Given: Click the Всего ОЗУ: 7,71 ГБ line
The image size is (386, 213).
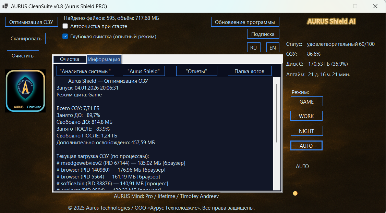Looking at the screenshot, I should (x=78, y=108).
